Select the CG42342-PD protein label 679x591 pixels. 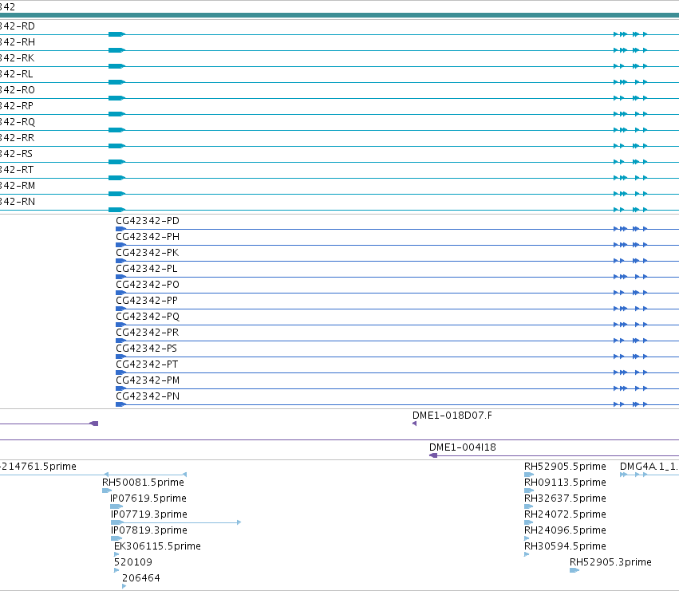[x=148, y=221]
